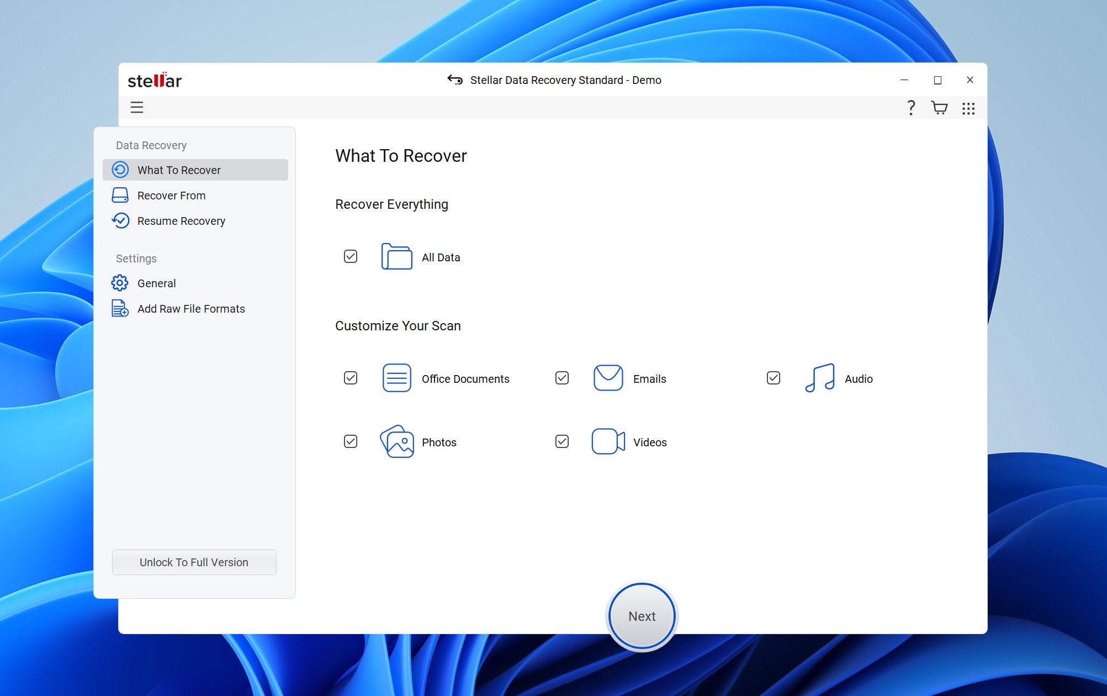1107x696 pixels.
Task: Open the shopping cart icon
Action: coord(939,108)
